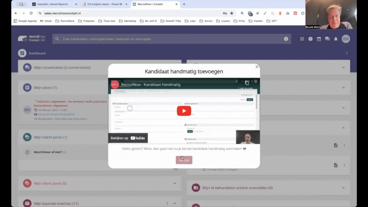Viewport: 368px width, 207px height.
Task: Click the alert badge icon in header
Action: [x=311, y=39]
